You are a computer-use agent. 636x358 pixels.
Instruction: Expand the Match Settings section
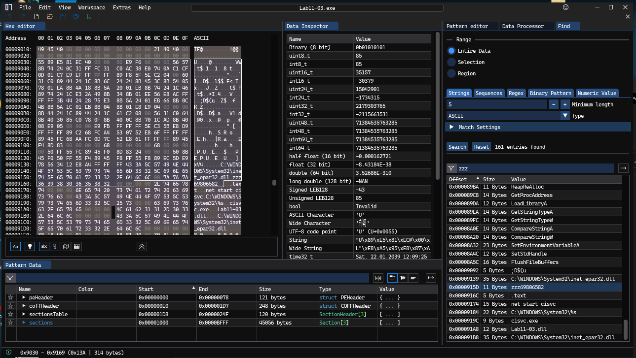click(x=451, y=127)
